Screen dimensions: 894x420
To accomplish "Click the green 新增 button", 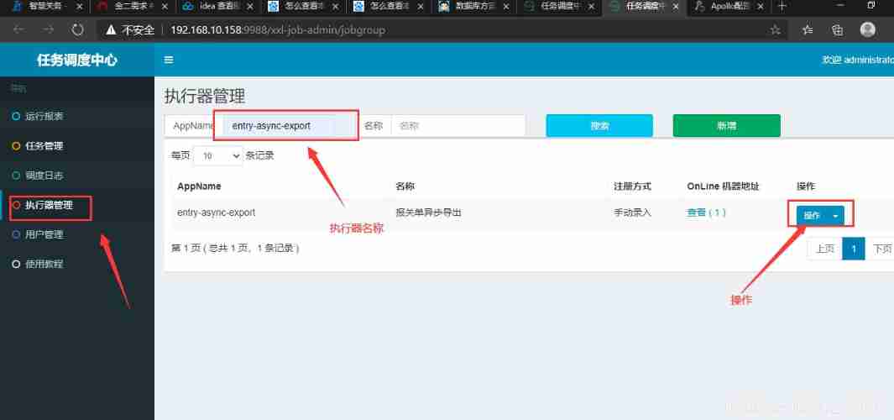I will [x=726, y=126].
